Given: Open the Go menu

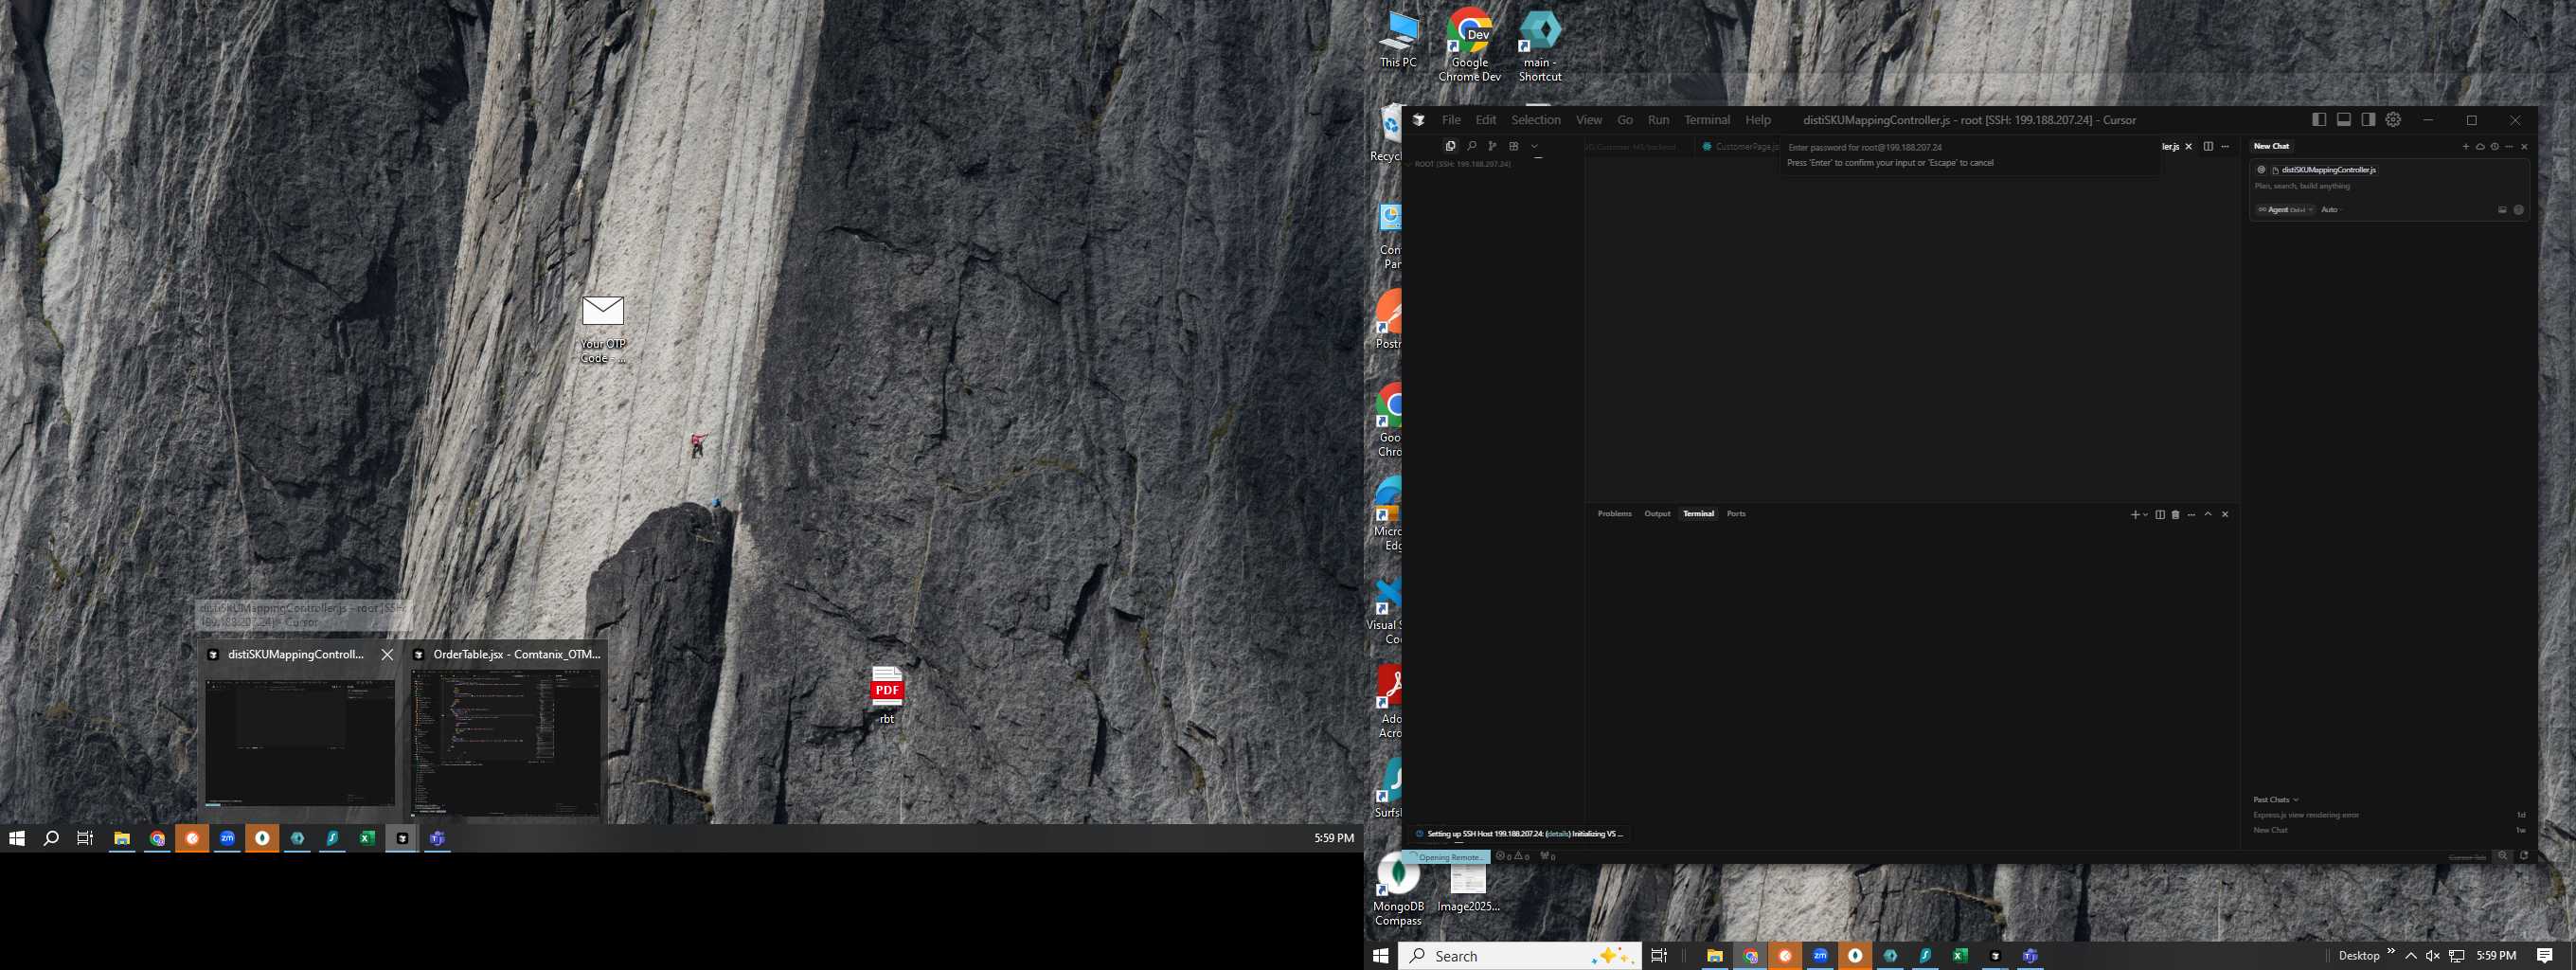Looking at the screenshot, I should 1625,120.
